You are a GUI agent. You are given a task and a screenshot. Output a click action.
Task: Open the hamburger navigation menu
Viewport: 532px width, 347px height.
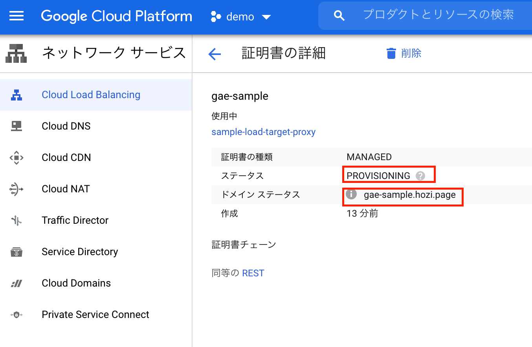(x=17, y=16)
